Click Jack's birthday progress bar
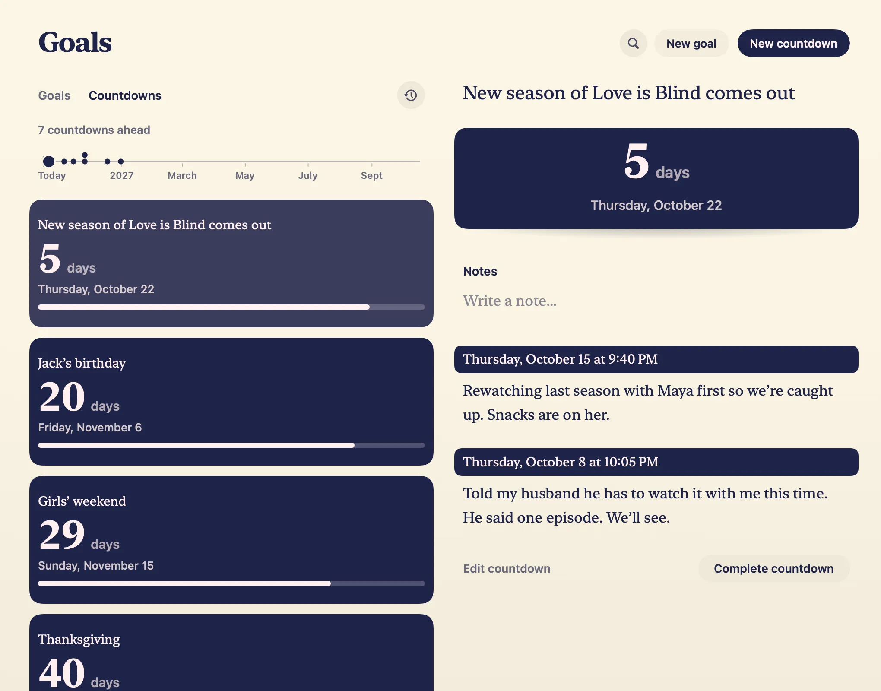The width and height of the screenshot is (881, 691). (231, 445)
